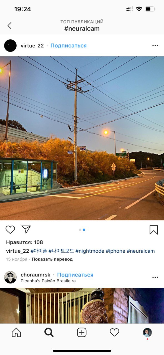Follow virtue_22 via Подписаться
The height and width of the screenshot is (355, 164).
(69, 46)
